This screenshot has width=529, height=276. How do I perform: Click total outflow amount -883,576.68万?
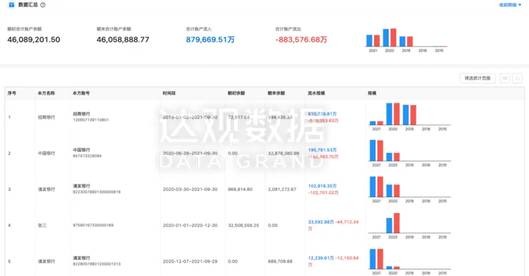point(301,40)
